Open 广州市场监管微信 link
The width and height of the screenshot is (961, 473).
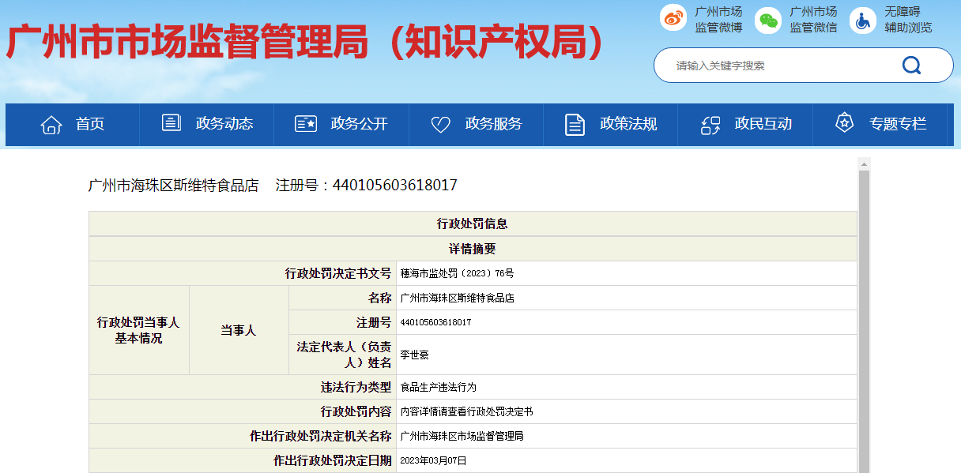tap(813, 20)
